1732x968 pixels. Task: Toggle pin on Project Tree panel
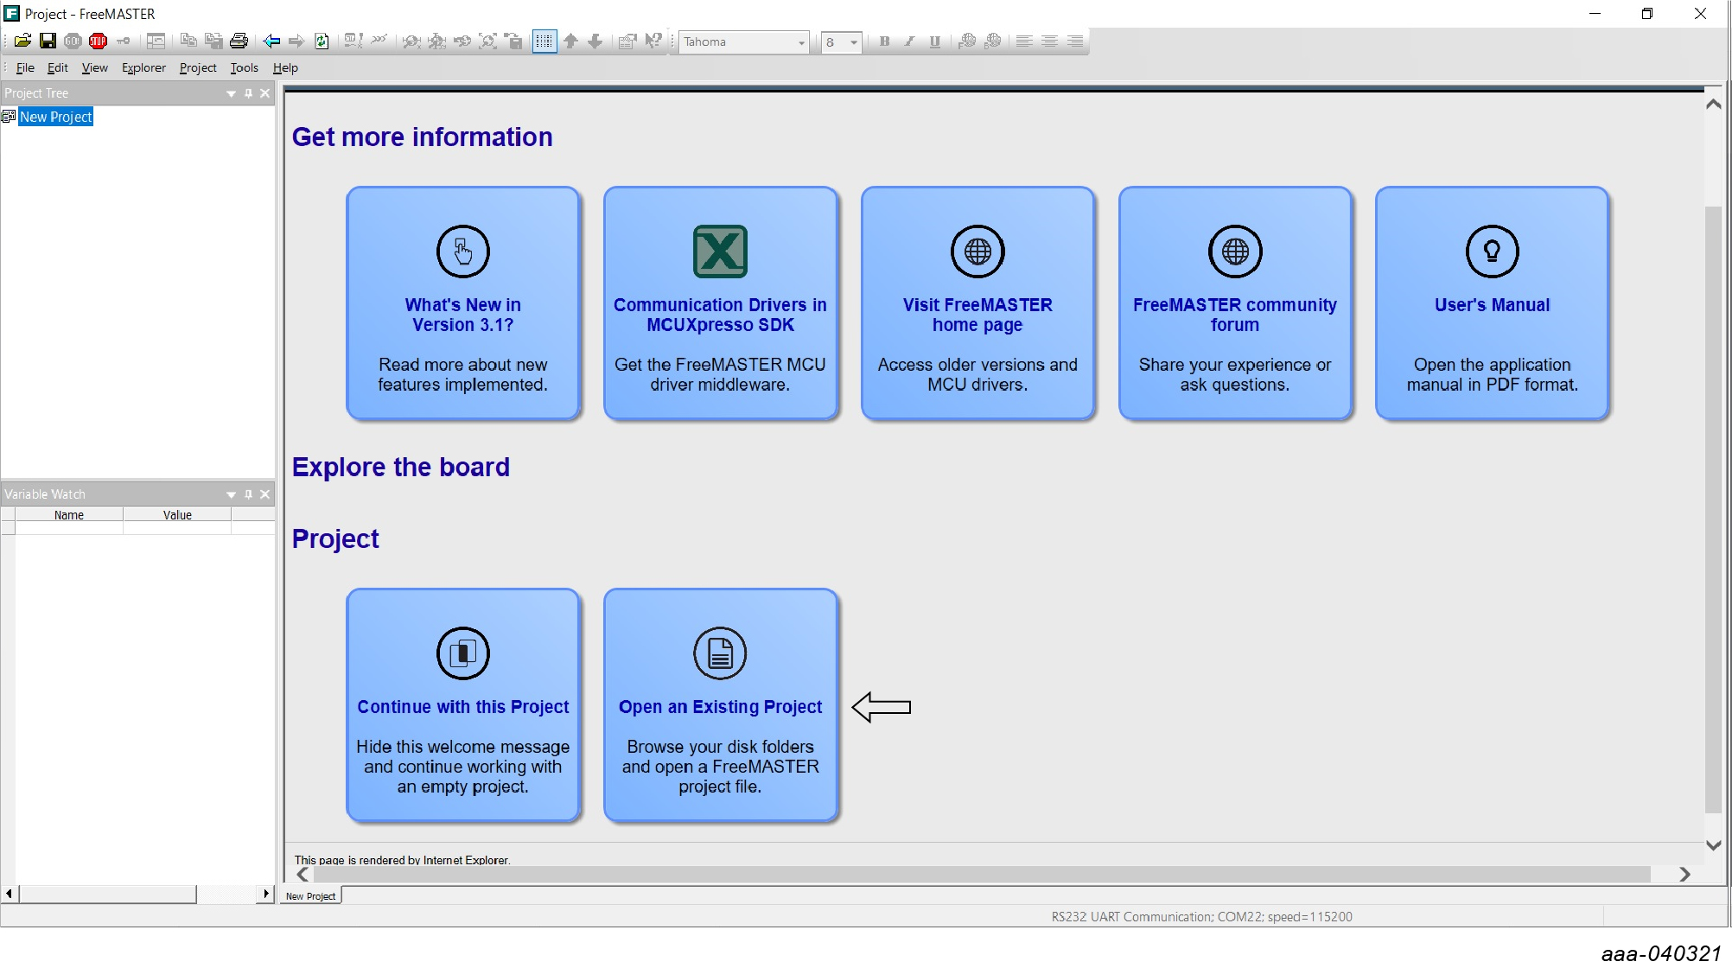[248, 93]
